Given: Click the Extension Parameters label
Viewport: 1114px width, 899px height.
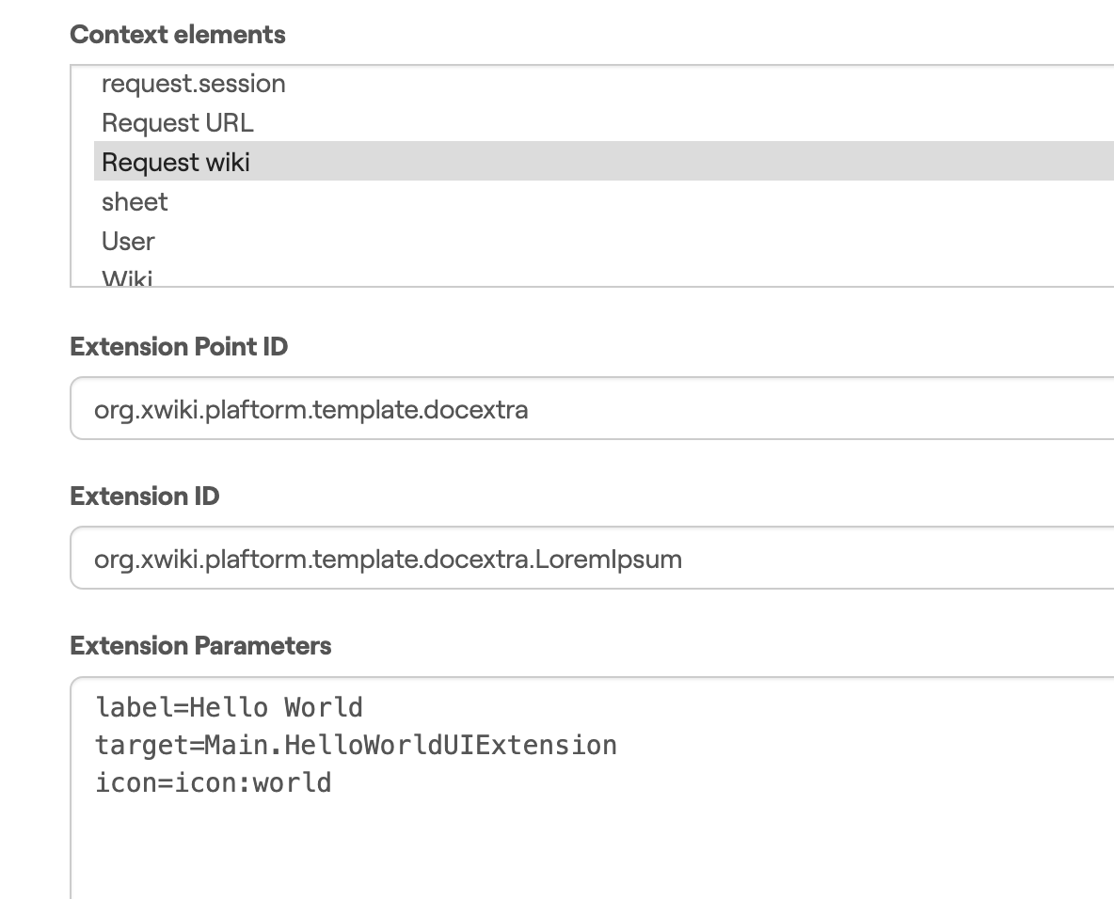Looking at the screenshot, I should coord(200,646).
